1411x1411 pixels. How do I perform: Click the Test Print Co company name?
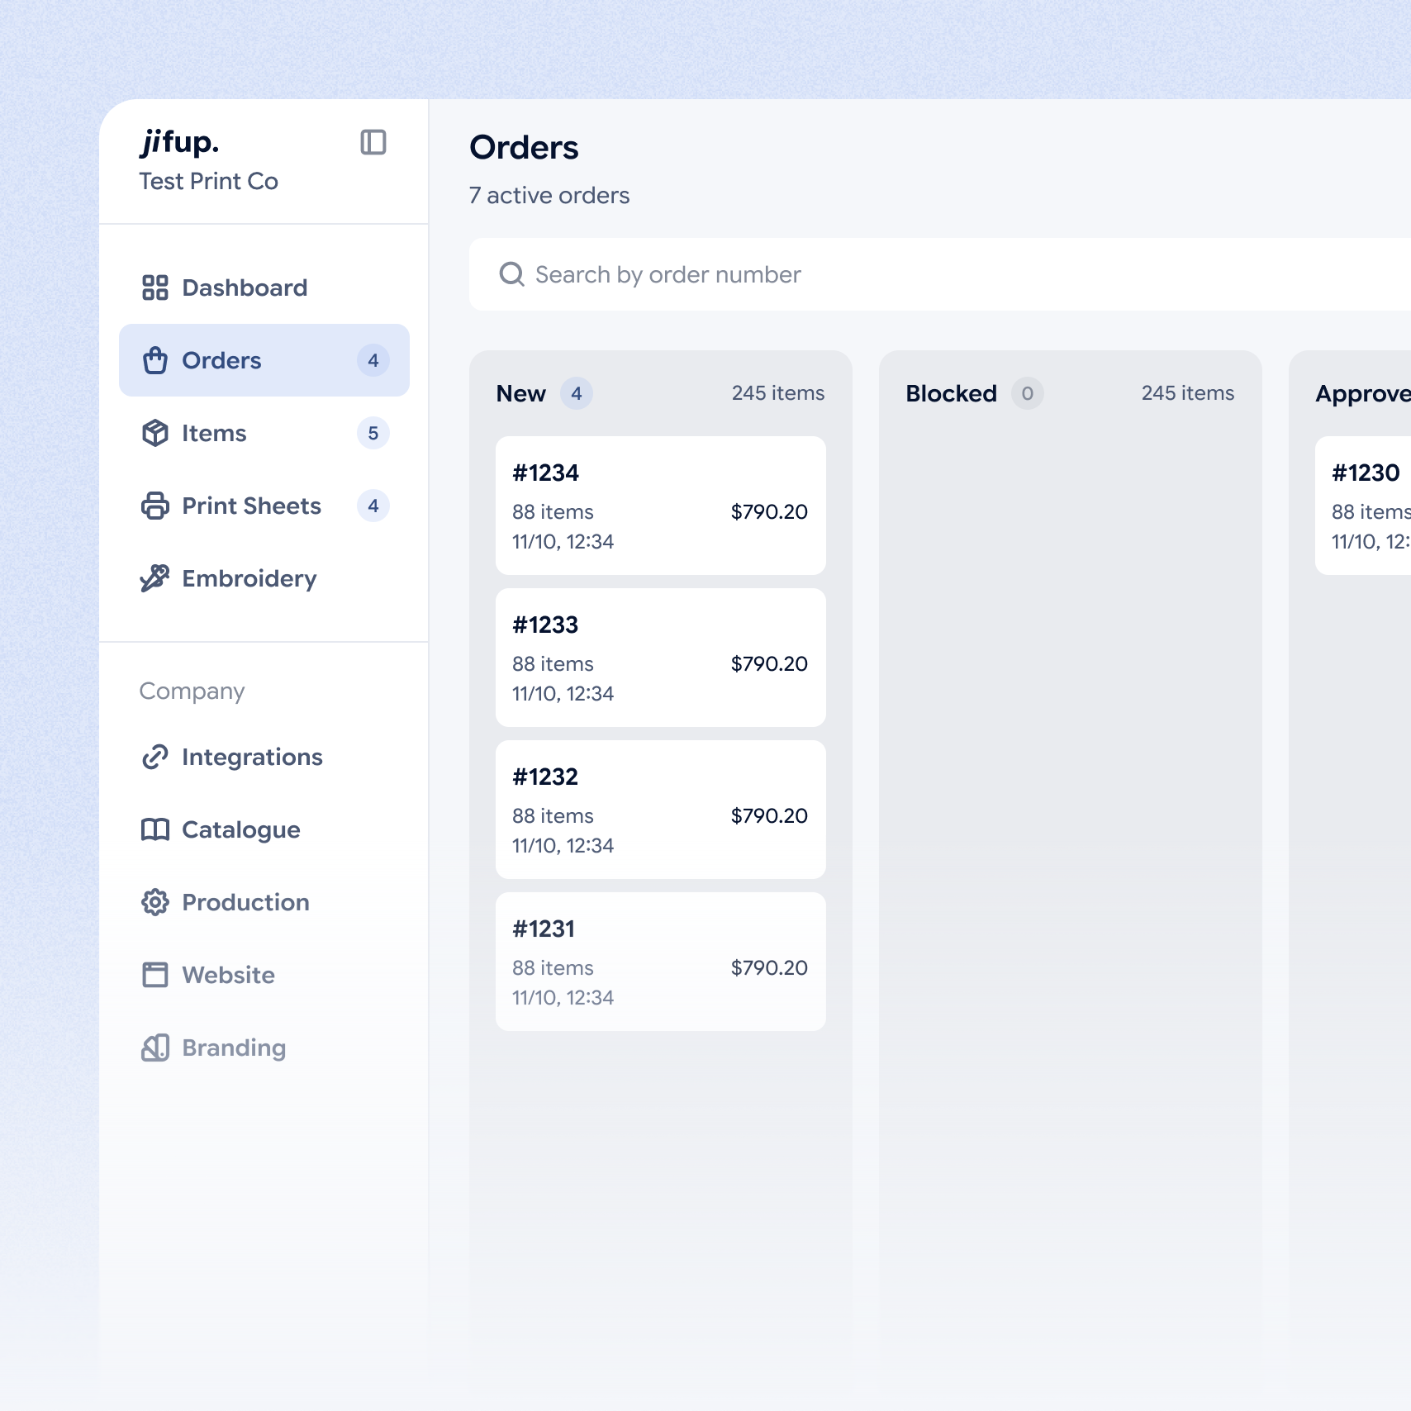click(209, 181)
